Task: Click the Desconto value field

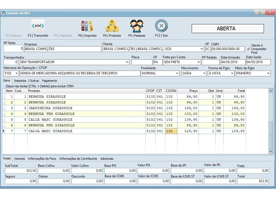Action: tap(87, 181)
